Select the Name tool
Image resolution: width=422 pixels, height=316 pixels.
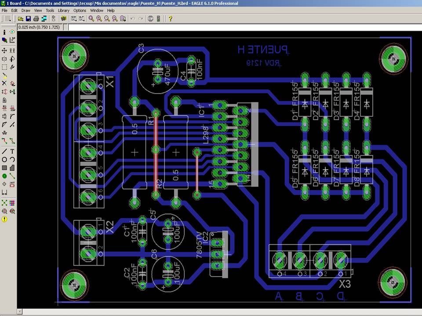click(x=4, y=108)
